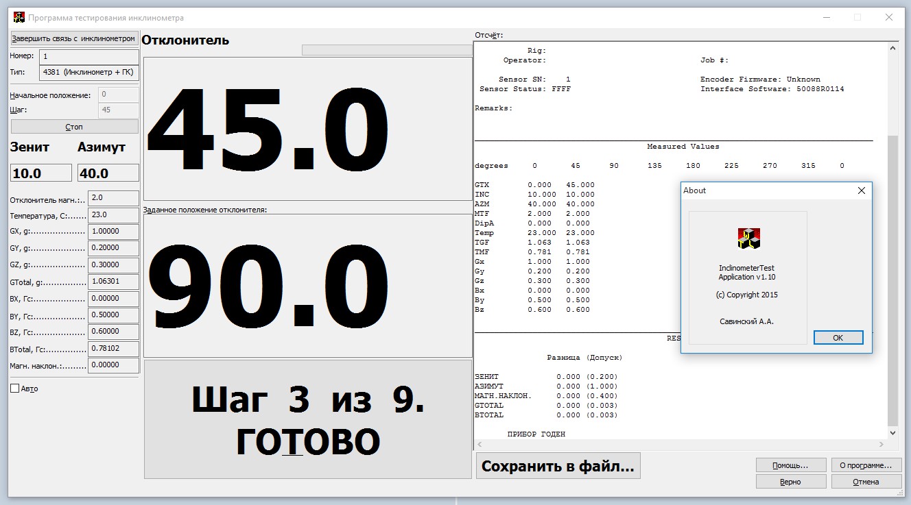This screenshot has width=911, height=505.
Task: Click the GX value field 1.00000
Action: click(x=113, y=232)
